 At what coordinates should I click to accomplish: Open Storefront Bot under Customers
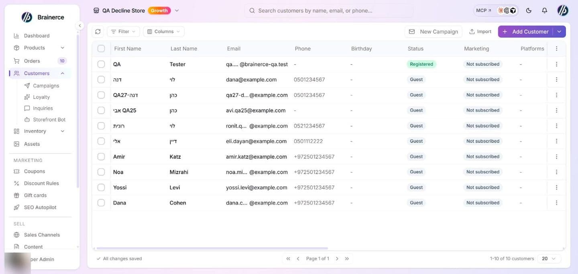[x=49, y=120]
